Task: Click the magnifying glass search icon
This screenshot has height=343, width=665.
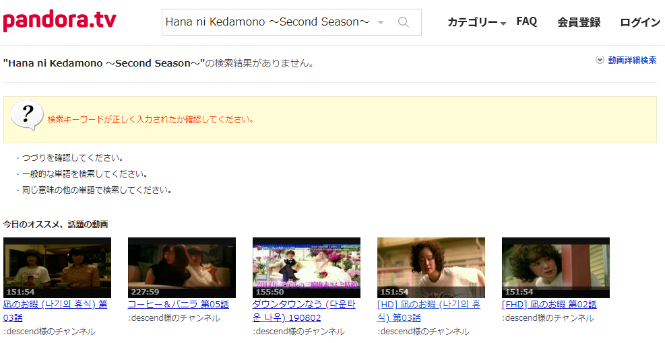Action: [x=404, y=22]
